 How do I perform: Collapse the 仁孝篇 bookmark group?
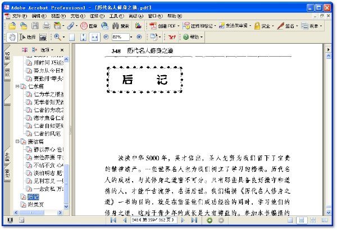tap(17, 86)
